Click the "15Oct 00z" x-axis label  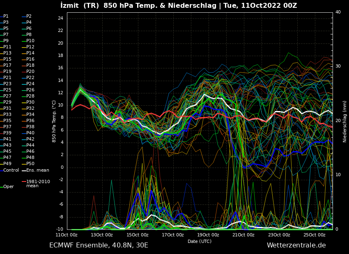(x=137, y=235)
